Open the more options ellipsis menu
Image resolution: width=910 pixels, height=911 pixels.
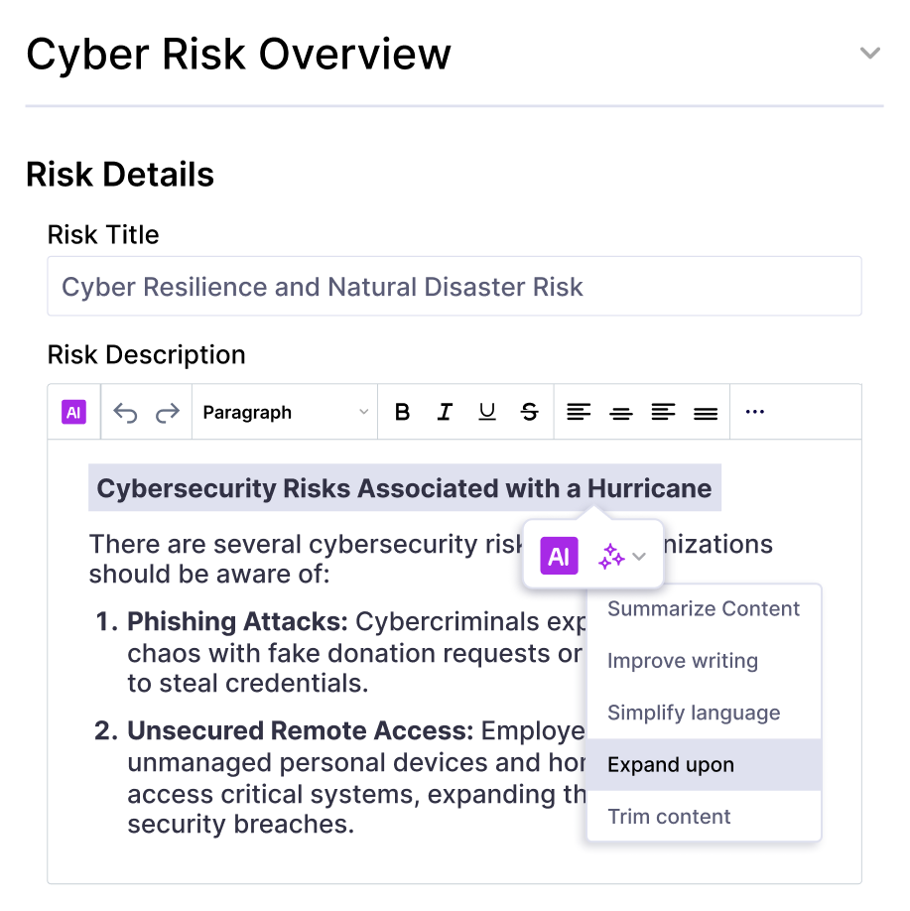pyautogui.click(x=755, y=413)
